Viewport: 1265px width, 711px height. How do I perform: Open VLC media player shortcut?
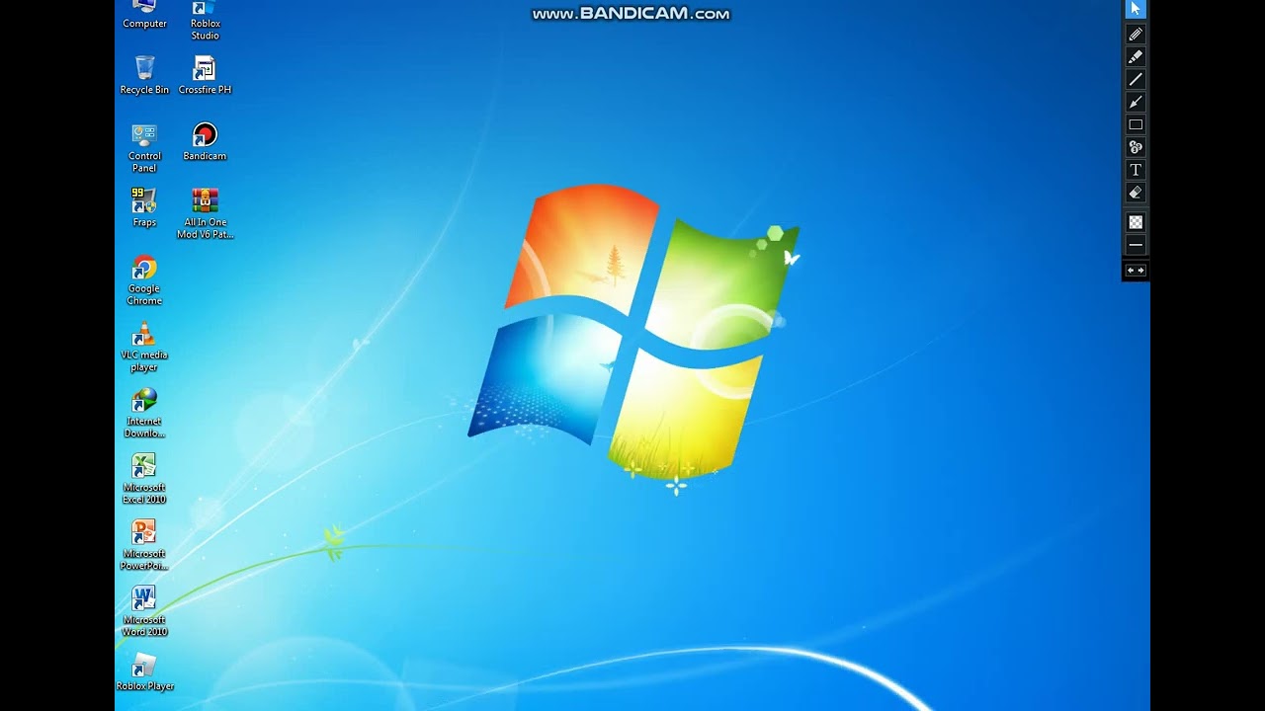point(144,347)
